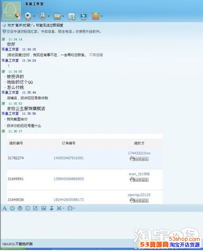
Task: Click the message 怎么付钱
Action: coord(15,87)
